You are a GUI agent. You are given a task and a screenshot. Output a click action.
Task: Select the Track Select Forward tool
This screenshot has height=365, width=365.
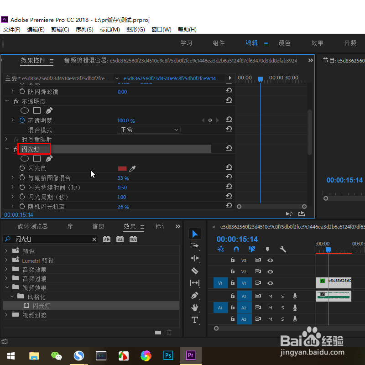[195, 246]
